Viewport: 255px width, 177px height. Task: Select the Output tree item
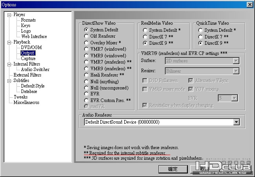pyautogui.click(x=28, y=53)
